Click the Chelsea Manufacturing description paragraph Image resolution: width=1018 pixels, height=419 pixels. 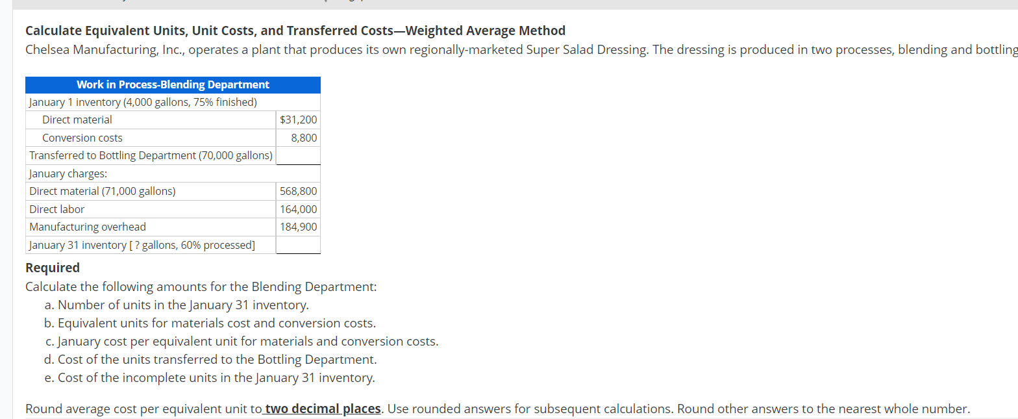[521, 50]
